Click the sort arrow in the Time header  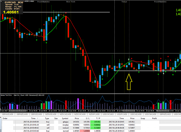coord(38,118)
